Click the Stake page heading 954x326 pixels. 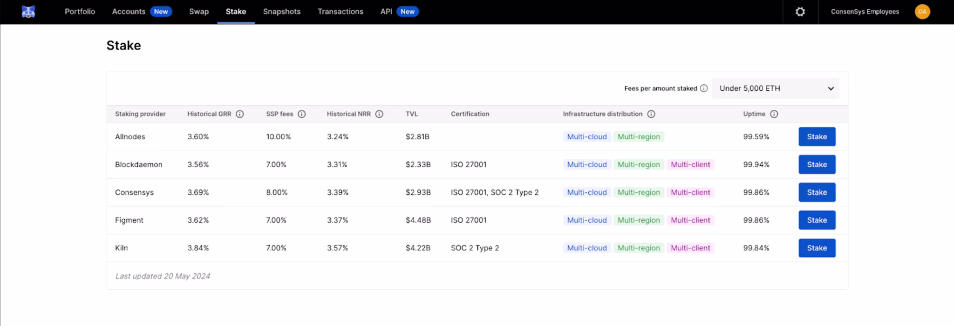click(x=123, y=46)
